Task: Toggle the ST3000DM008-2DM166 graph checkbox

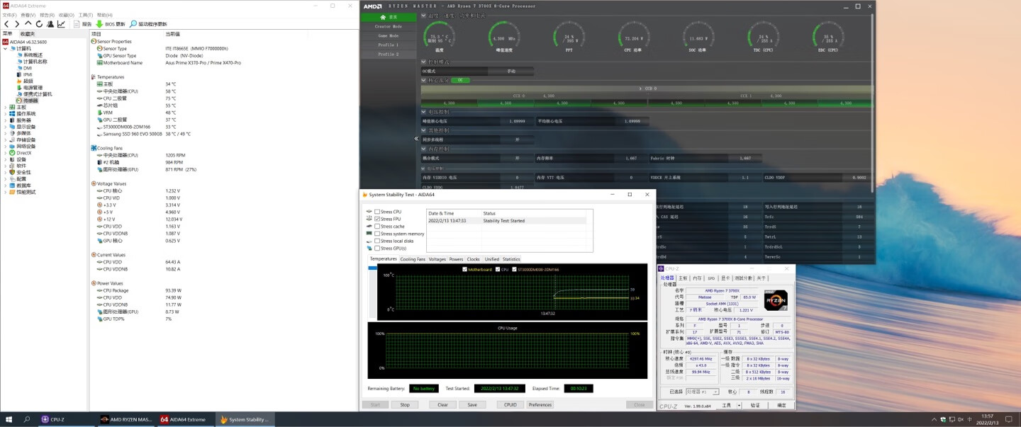Action: tap(515, 269)
